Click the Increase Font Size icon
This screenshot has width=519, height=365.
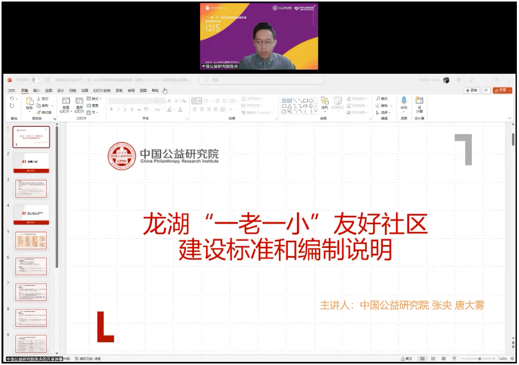[169, 101]
